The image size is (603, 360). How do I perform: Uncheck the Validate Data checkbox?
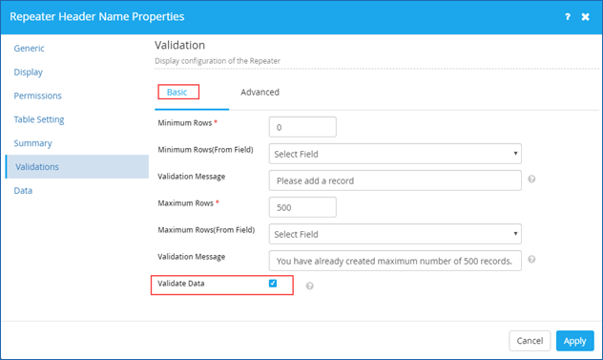point(273,284)
